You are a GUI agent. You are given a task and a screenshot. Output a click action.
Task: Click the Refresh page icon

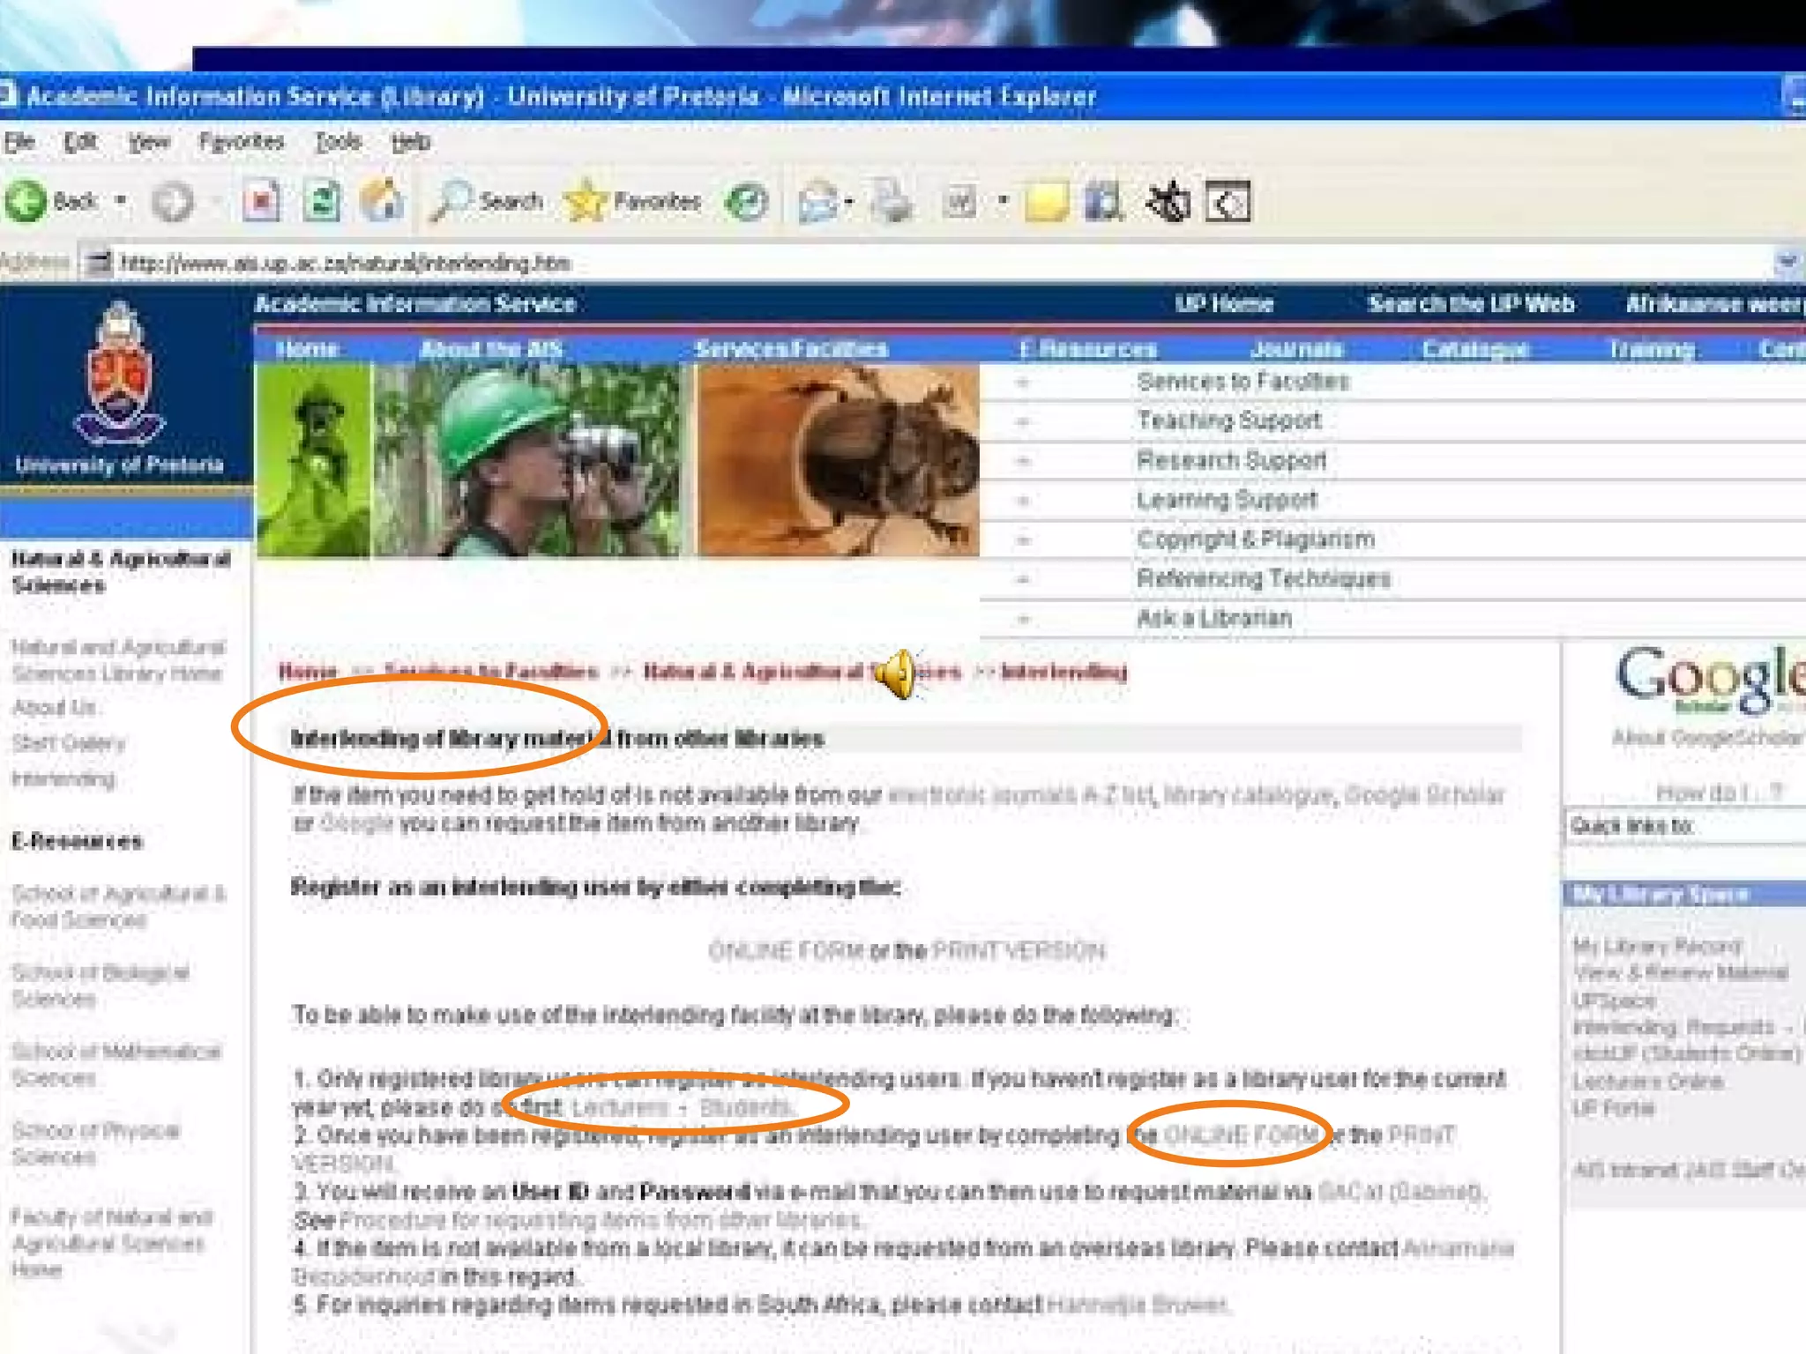322,202
